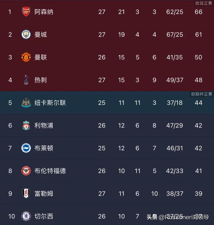Viewport: 214px width, 225px height.
Task: Select Arsenal's 66 points value
Action: tap(198, 12)
